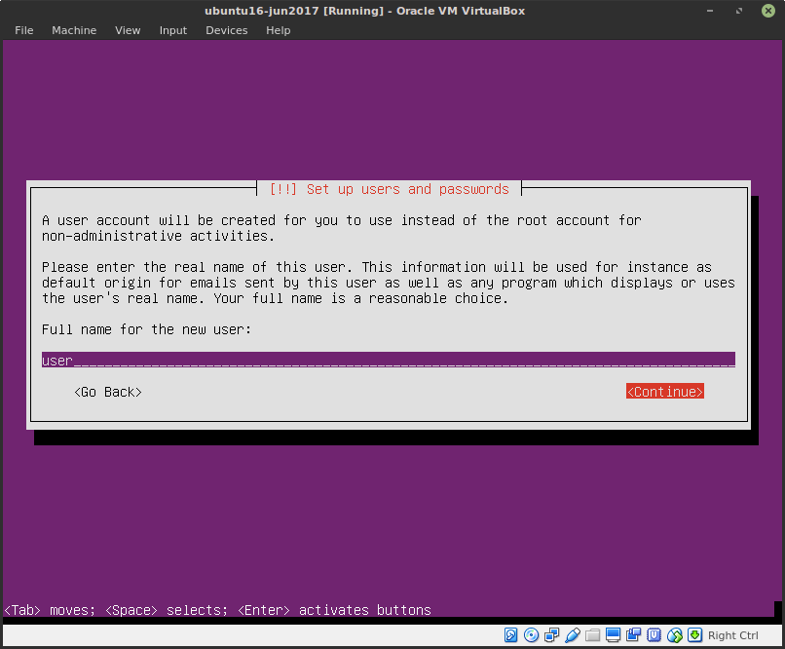
Task: Activate the Continue button
Action: coord(665,391)
